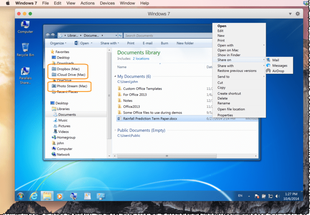The image size is (310, 215).
Task: Click the Windows Start orb
Action: [21, 196]
